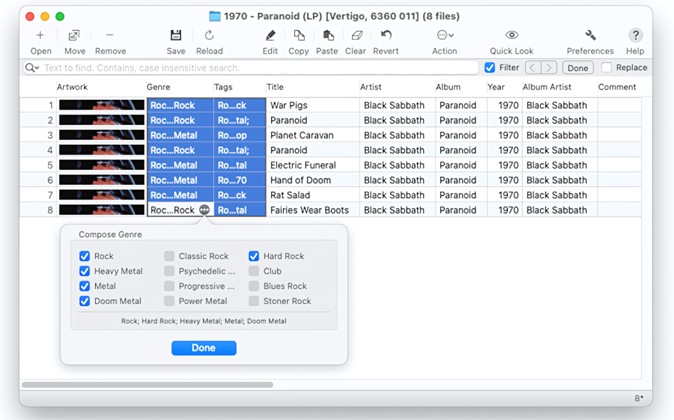Check the Classic Rock genre checkbox
This screenshot has width=674, height=420.
169,256
